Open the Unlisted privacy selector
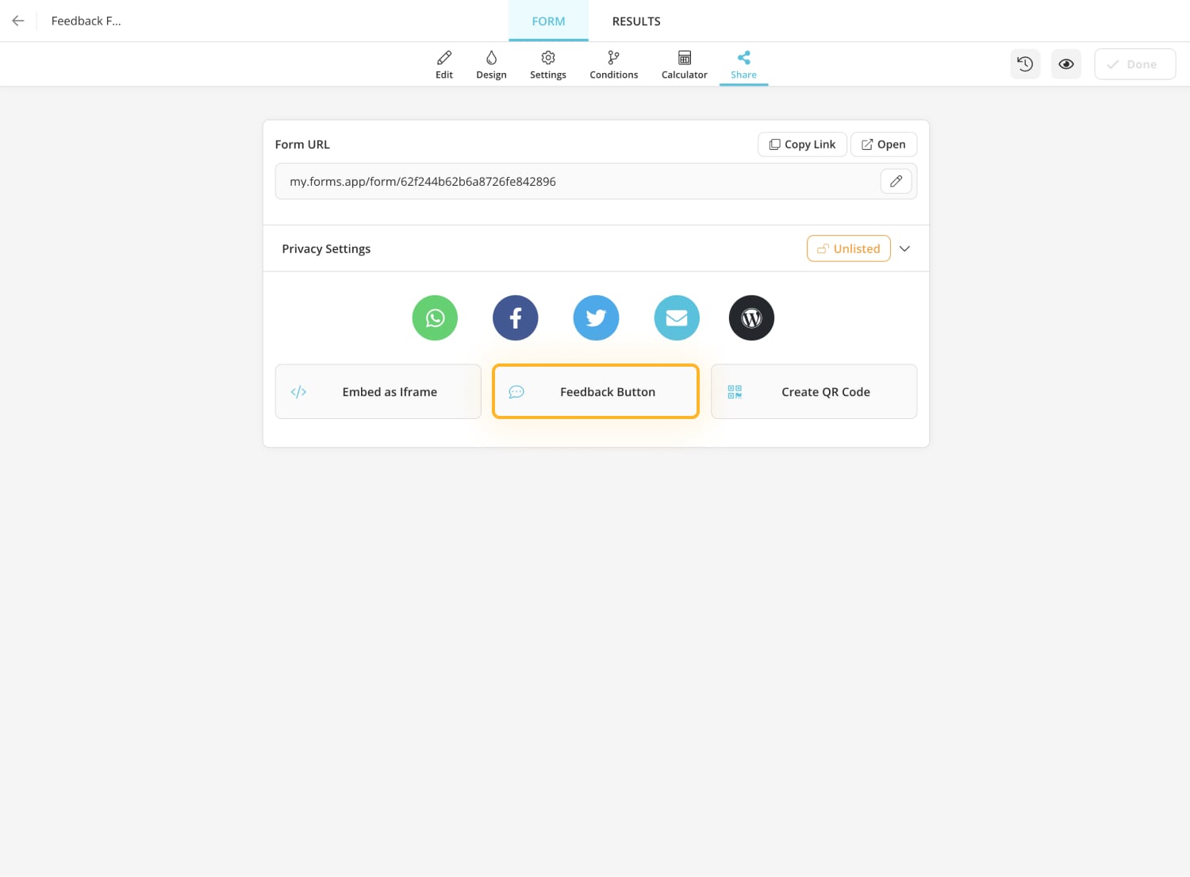 pyautogui.click(x=848, y=248)
